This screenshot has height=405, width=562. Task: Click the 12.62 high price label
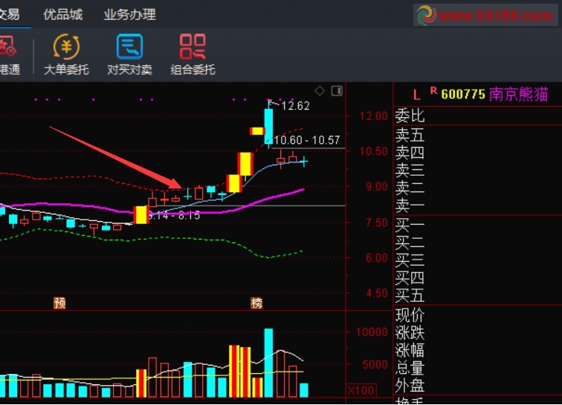(295, 106)
